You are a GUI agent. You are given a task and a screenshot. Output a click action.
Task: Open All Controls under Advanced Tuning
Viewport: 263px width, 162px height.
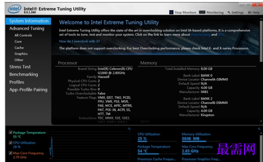click(23, 35)
